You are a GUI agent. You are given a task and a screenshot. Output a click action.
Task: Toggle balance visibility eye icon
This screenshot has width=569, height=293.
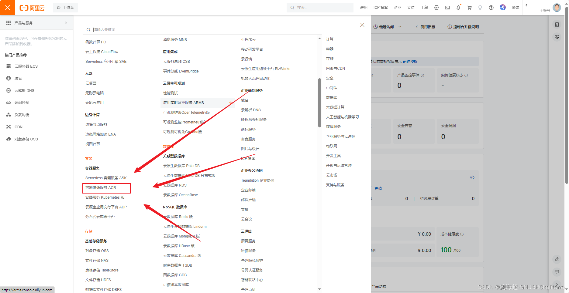point(472,177)
